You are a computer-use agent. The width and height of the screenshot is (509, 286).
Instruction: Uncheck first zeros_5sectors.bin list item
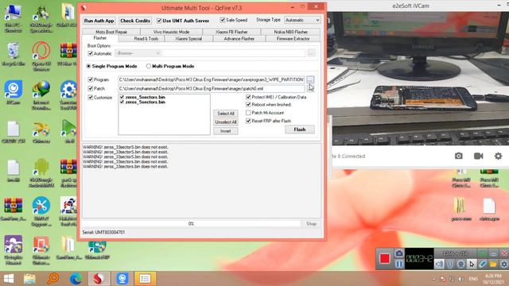pos(122,97)
